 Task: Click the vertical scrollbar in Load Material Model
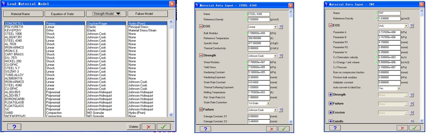coord(171,69)
